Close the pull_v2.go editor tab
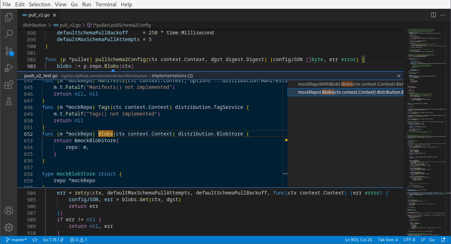451x244 pixels. 55,15
